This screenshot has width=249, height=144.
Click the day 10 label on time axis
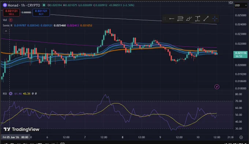198,137
